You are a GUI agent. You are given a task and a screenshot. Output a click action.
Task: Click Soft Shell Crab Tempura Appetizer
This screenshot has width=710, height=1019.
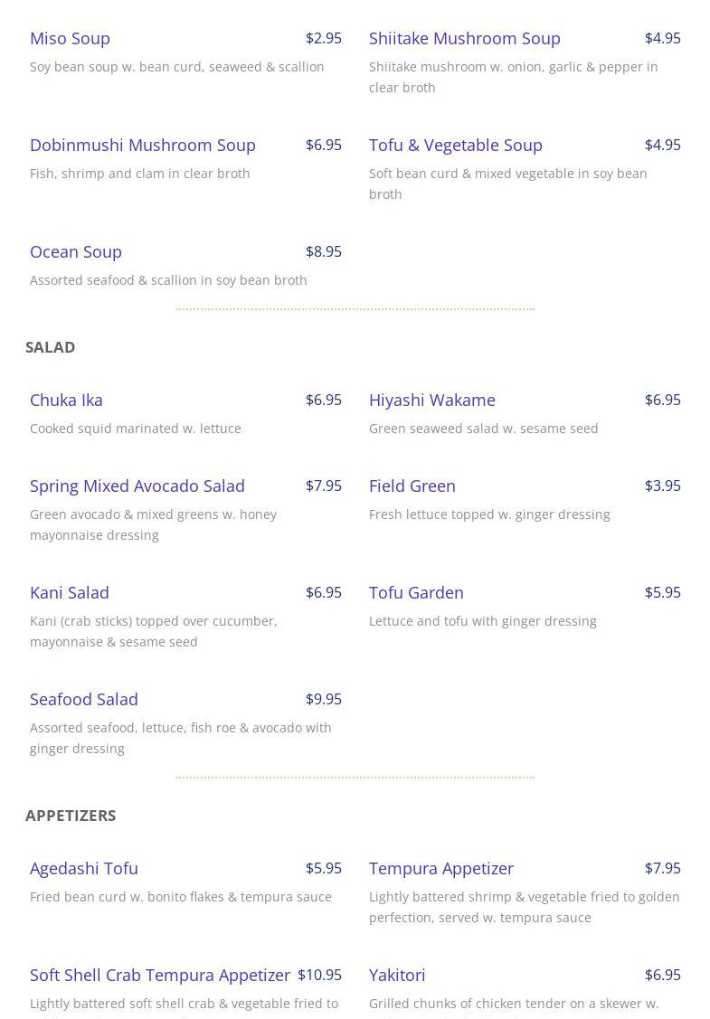pos(159,975)
